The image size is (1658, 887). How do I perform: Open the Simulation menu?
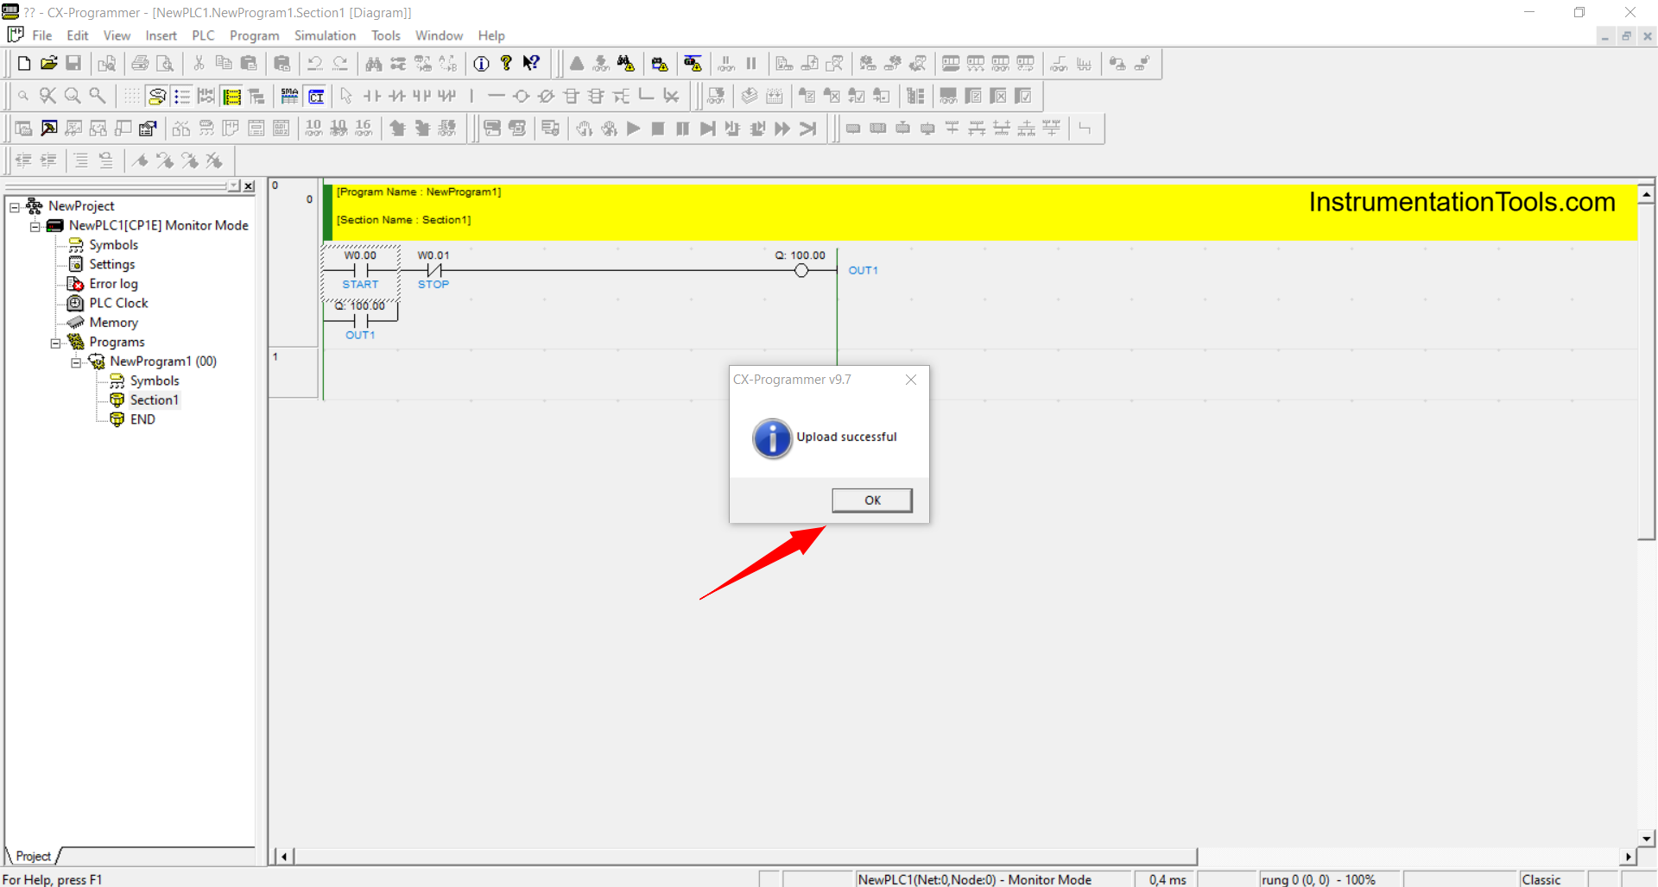(x=325, y=35)
